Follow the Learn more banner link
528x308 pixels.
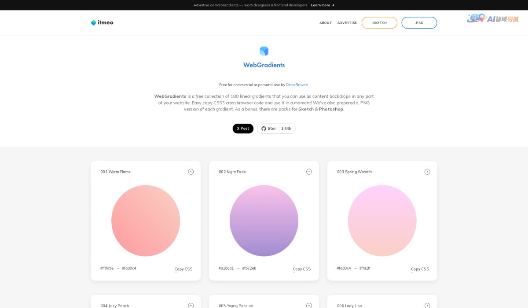tap(323, 5)
